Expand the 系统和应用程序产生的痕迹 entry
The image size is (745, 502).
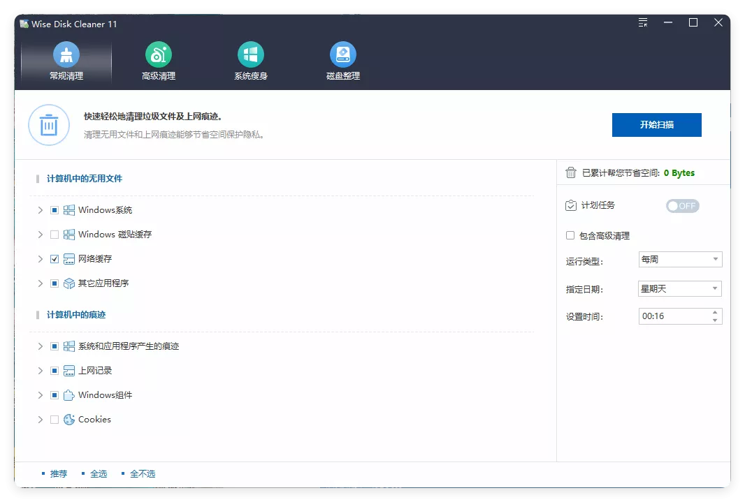click(40, 346)
